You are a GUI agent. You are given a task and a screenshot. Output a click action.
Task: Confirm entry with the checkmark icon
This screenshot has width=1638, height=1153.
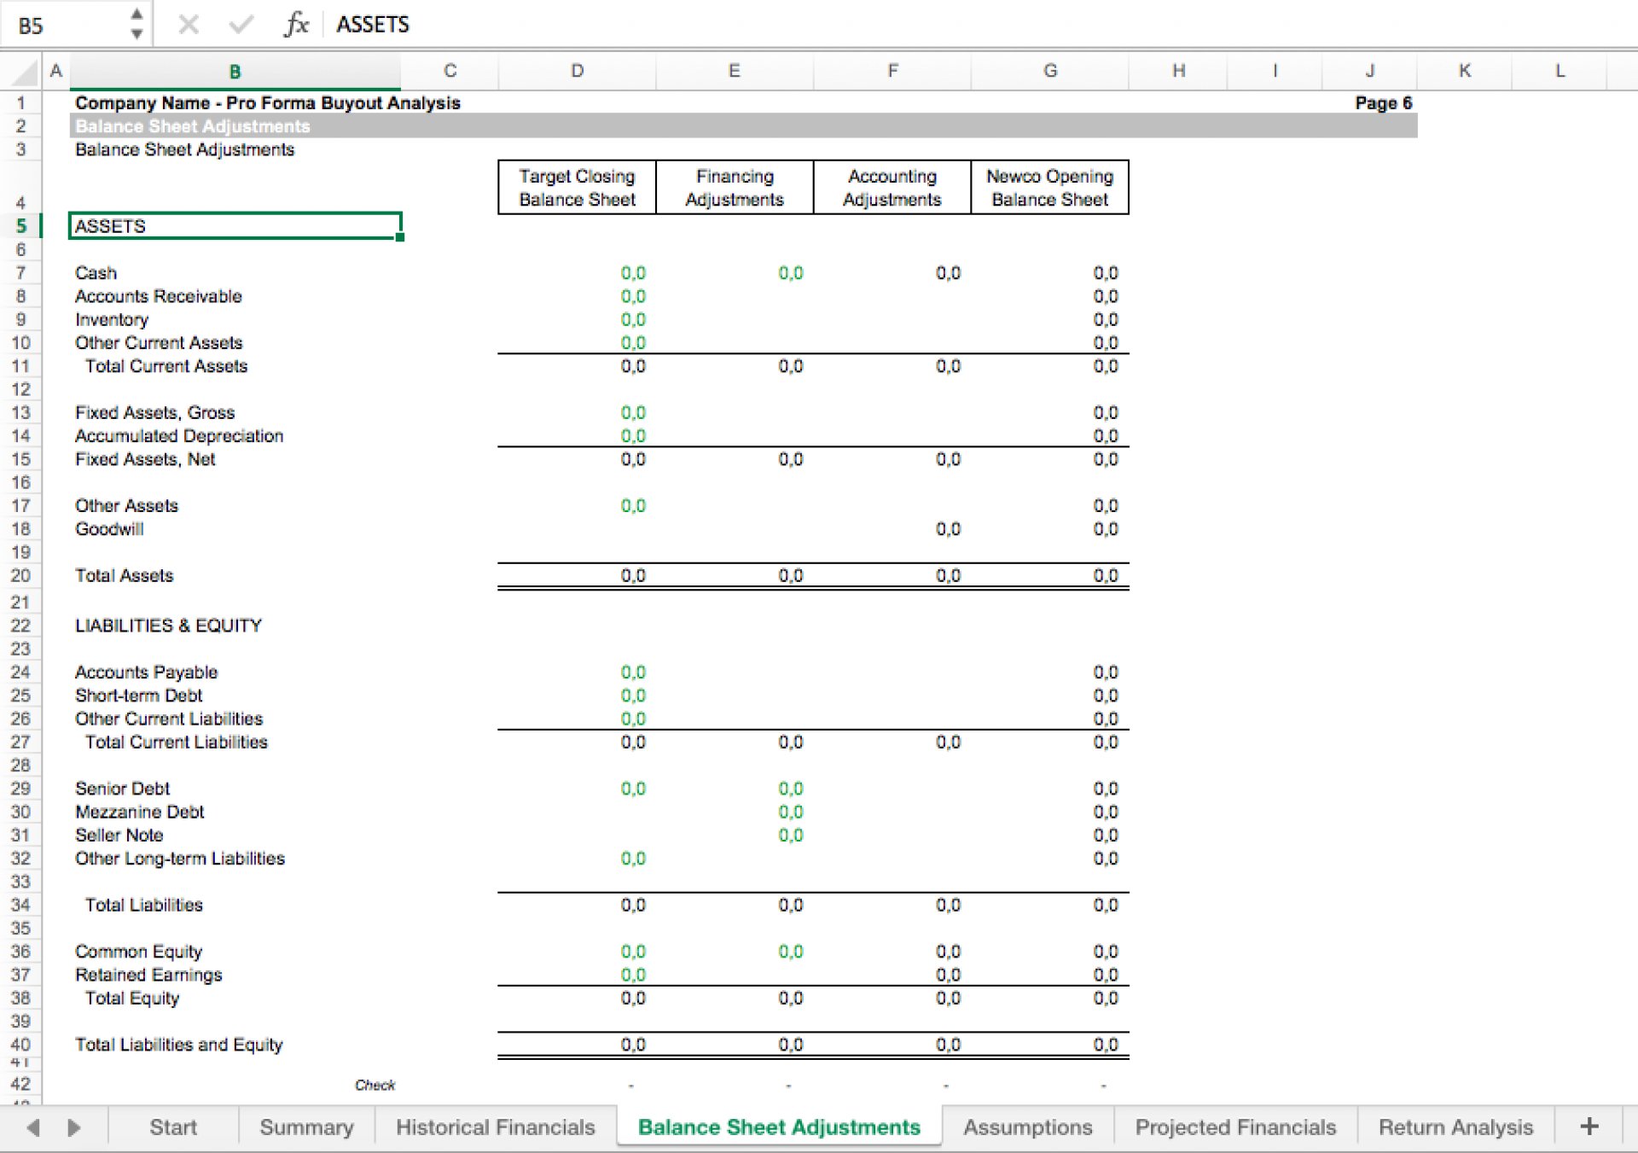(241, 25)
